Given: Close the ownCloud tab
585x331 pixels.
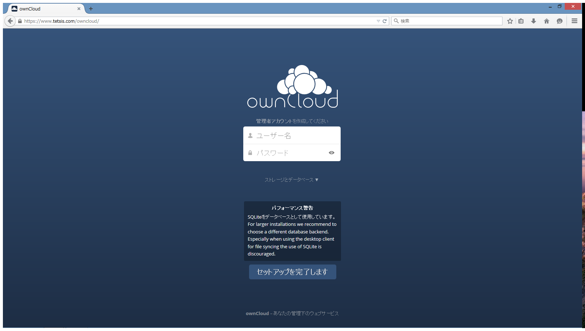Looking at the screenshot, I should pyautogui.click(x=79, y=9).
